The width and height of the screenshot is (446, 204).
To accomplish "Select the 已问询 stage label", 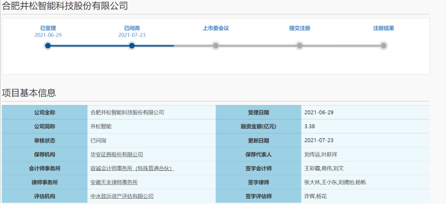I will (x=132, y=28).
